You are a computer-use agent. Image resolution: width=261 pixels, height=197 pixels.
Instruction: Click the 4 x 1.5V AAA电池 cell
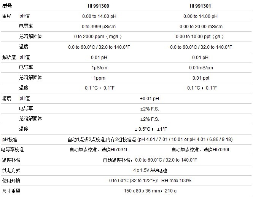point(150,170)
